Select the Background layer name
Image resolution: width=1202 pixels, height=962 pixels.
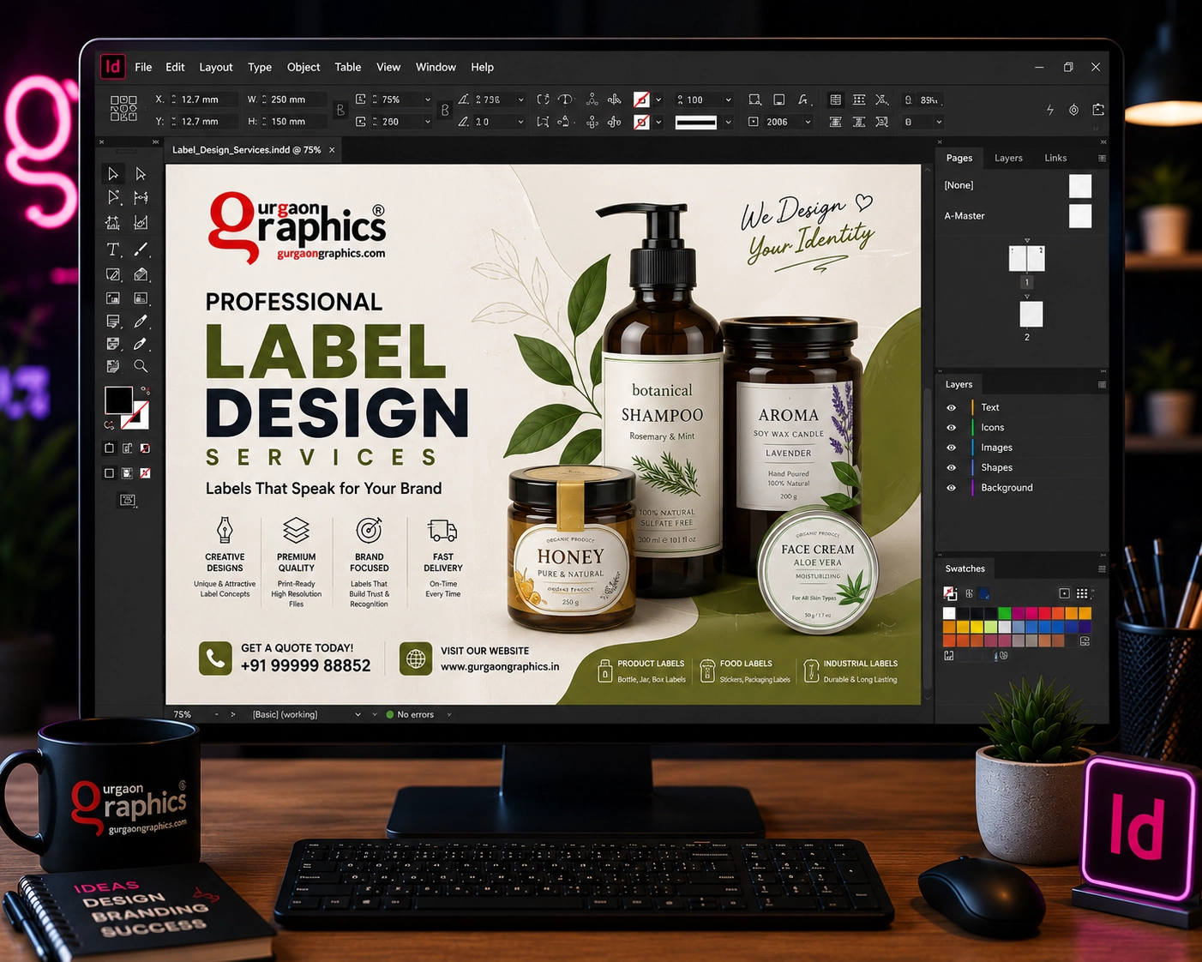(x=1007, y=488)
